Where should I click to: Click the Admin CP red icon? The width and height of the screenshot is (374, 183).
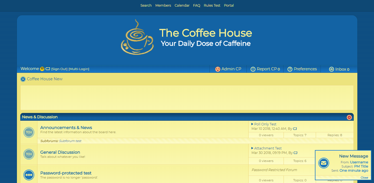tap(218, 69)
